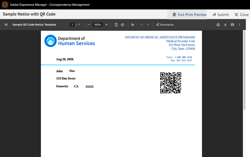
Task: Click the last name 'Doe'
Action: click(x=72, y=71)
